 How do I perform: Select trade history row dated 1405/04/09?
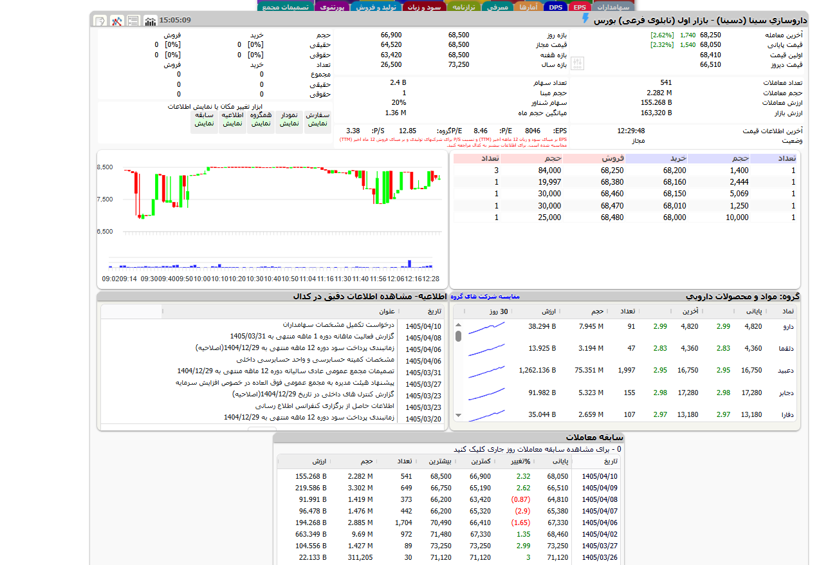pos(449,488)
